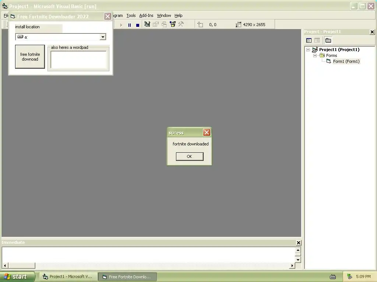Toggle Folders icon in Project panel
The width and height of the screenshot is (377, 282).
pyautogui.click(x=328, y=40)
